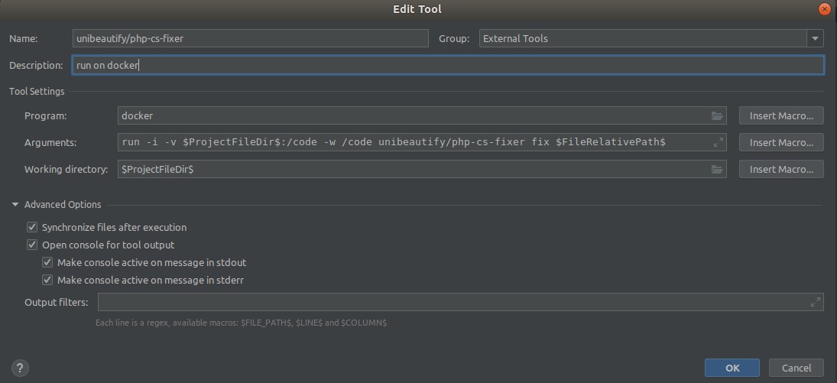
Task: Expand the Output filters field editor
Action: point(815,302)
